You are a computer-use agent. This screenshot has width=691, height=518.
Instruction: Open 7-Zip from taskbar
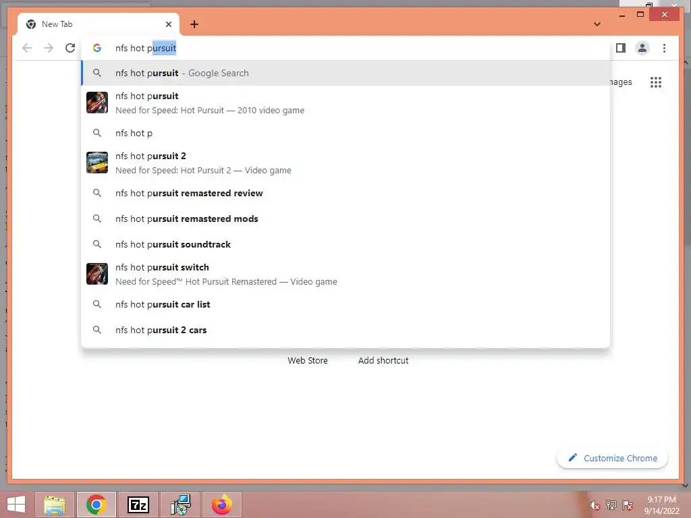pyautogui.click(x=138, y=505)
